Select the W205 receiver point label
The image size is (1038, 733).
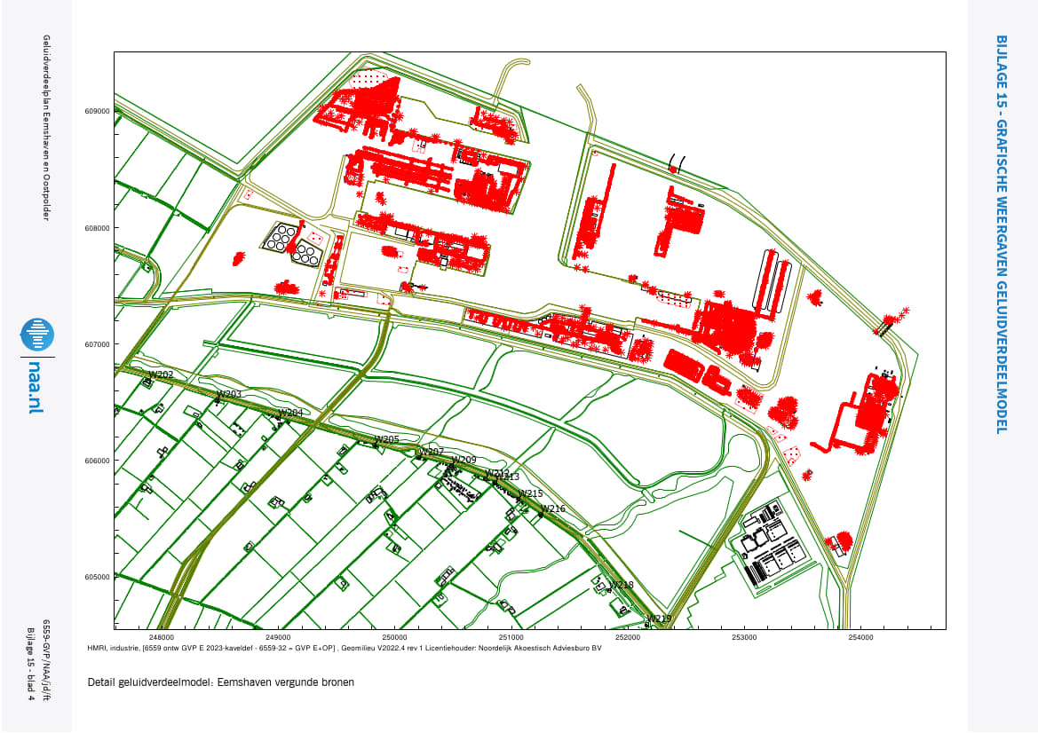pos(386,439)
